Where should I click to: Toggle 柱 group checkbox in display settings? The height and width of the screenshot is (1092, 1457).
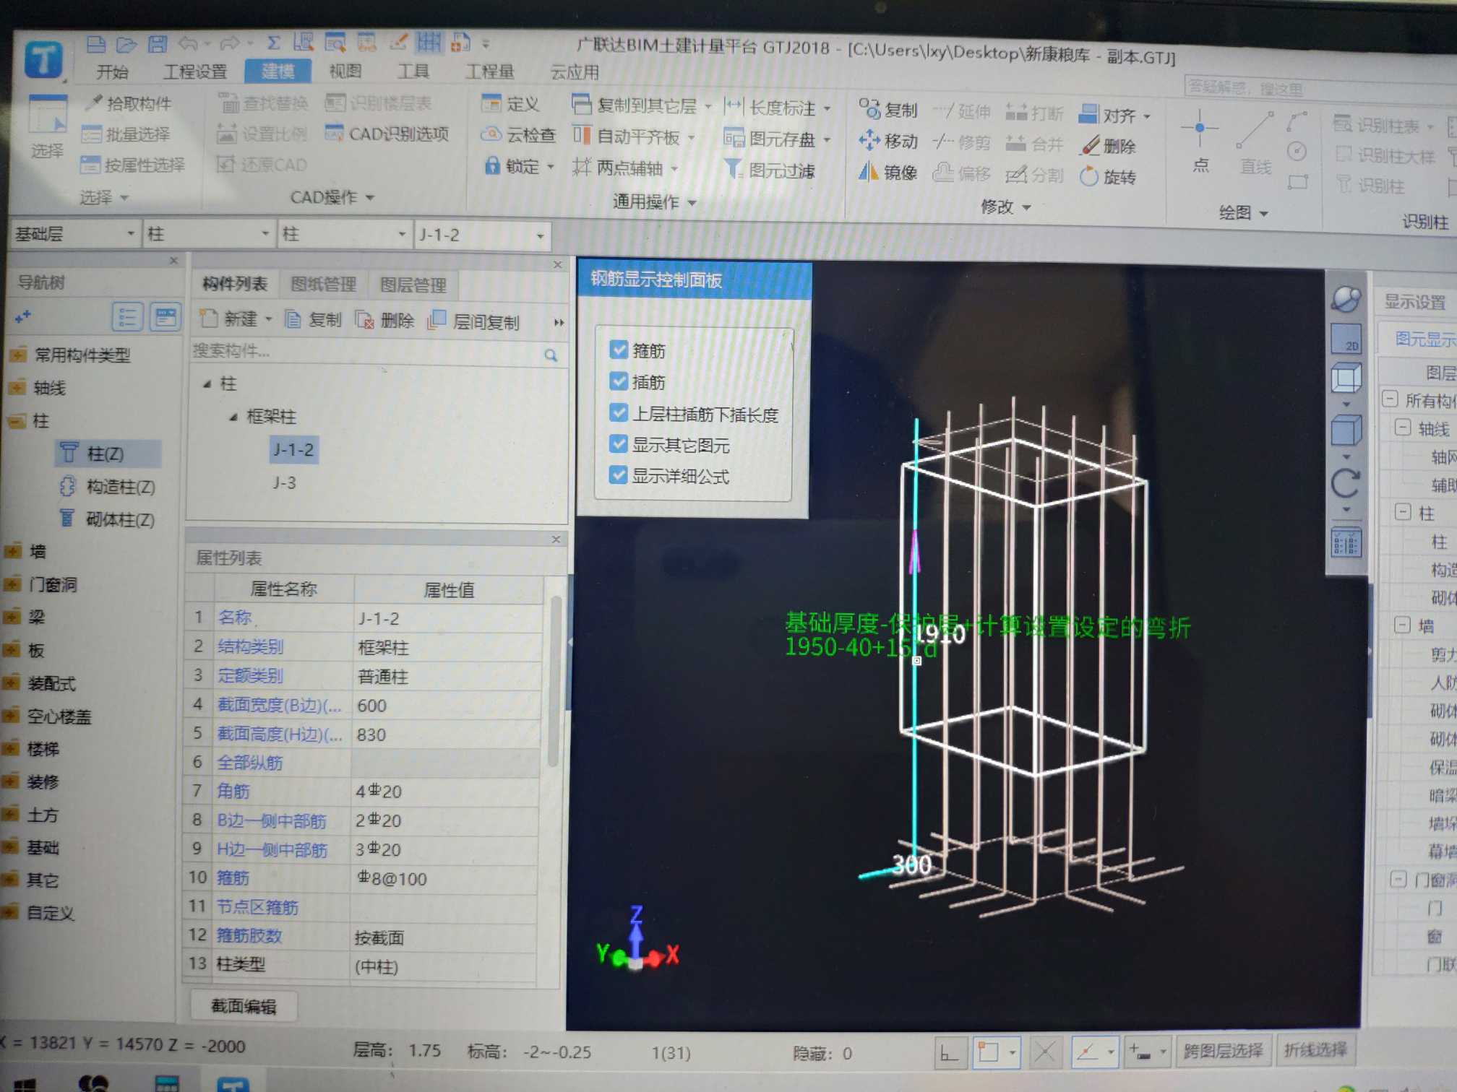pos(1403,512)
